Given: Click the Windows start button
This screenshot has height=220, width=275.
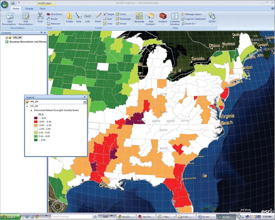Looking at the screenshot, I should point(10,217).
